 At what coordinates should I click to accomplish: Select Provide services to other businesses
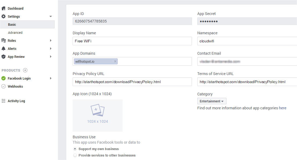(75, 155)
